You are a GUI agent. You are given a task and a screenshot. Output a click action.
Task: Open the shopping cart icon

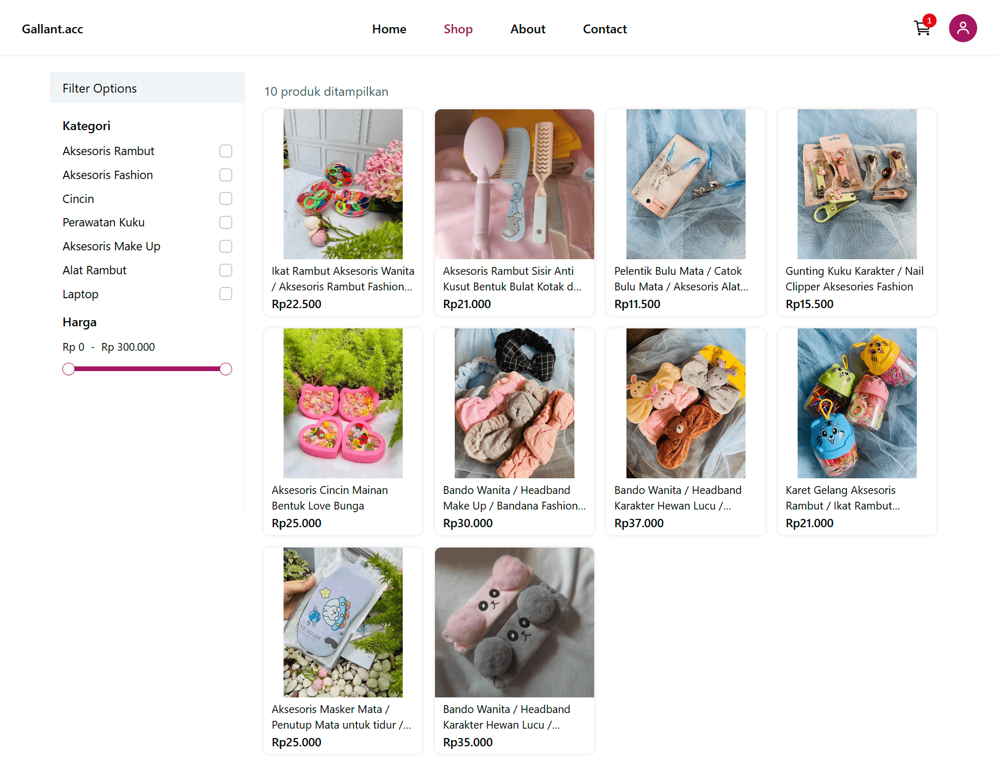click(923, 29)
